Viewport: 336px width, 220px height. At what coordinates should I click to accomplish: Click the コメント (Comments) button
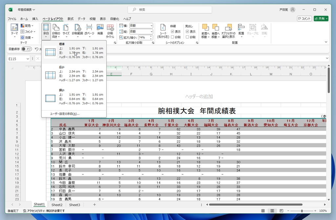coord(304,19)
